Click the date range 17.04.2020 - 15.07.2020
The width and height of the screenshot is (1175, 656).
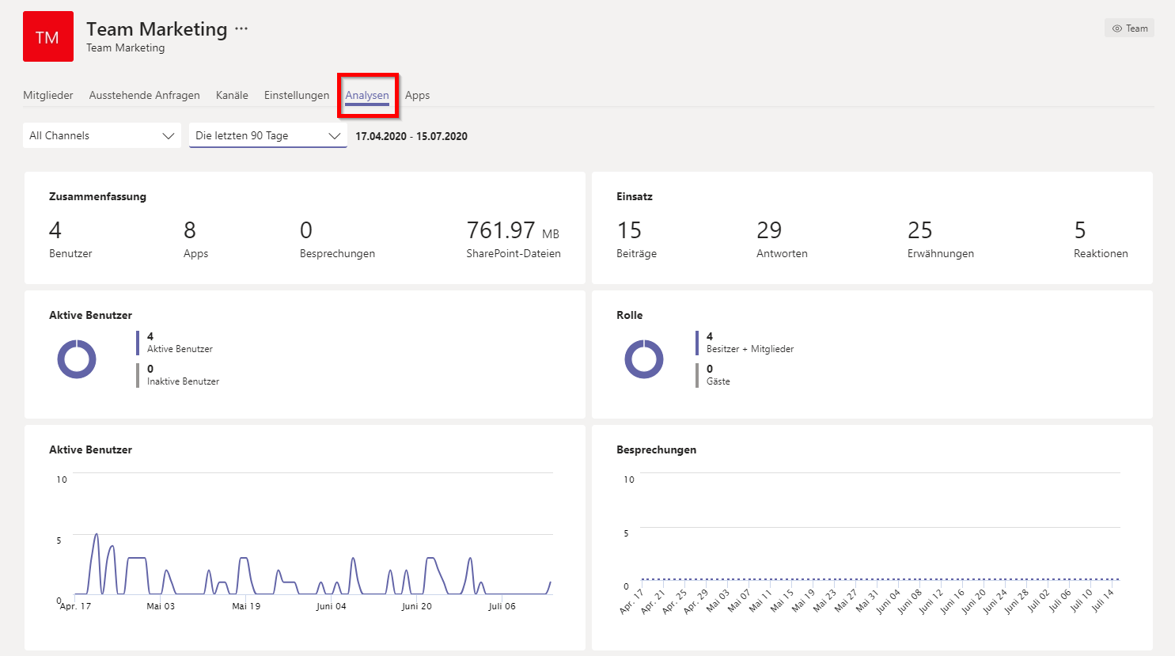[411, 136]
